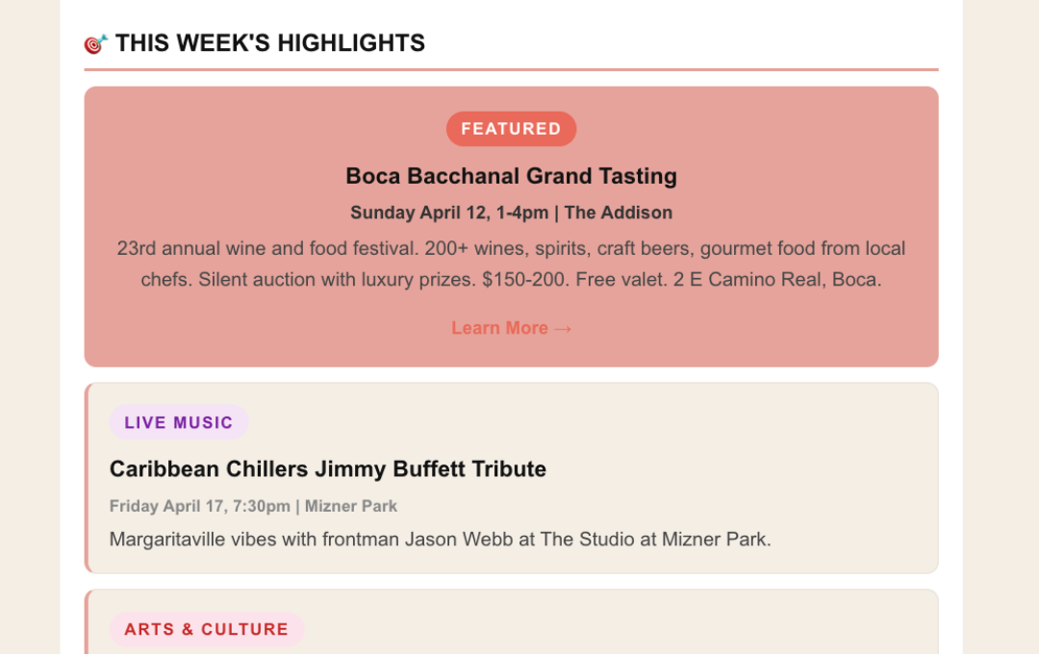Open the Boca Bacchanal Grand Tasting title
This screenshot has width=1039, height=654.
click(511, 176)
